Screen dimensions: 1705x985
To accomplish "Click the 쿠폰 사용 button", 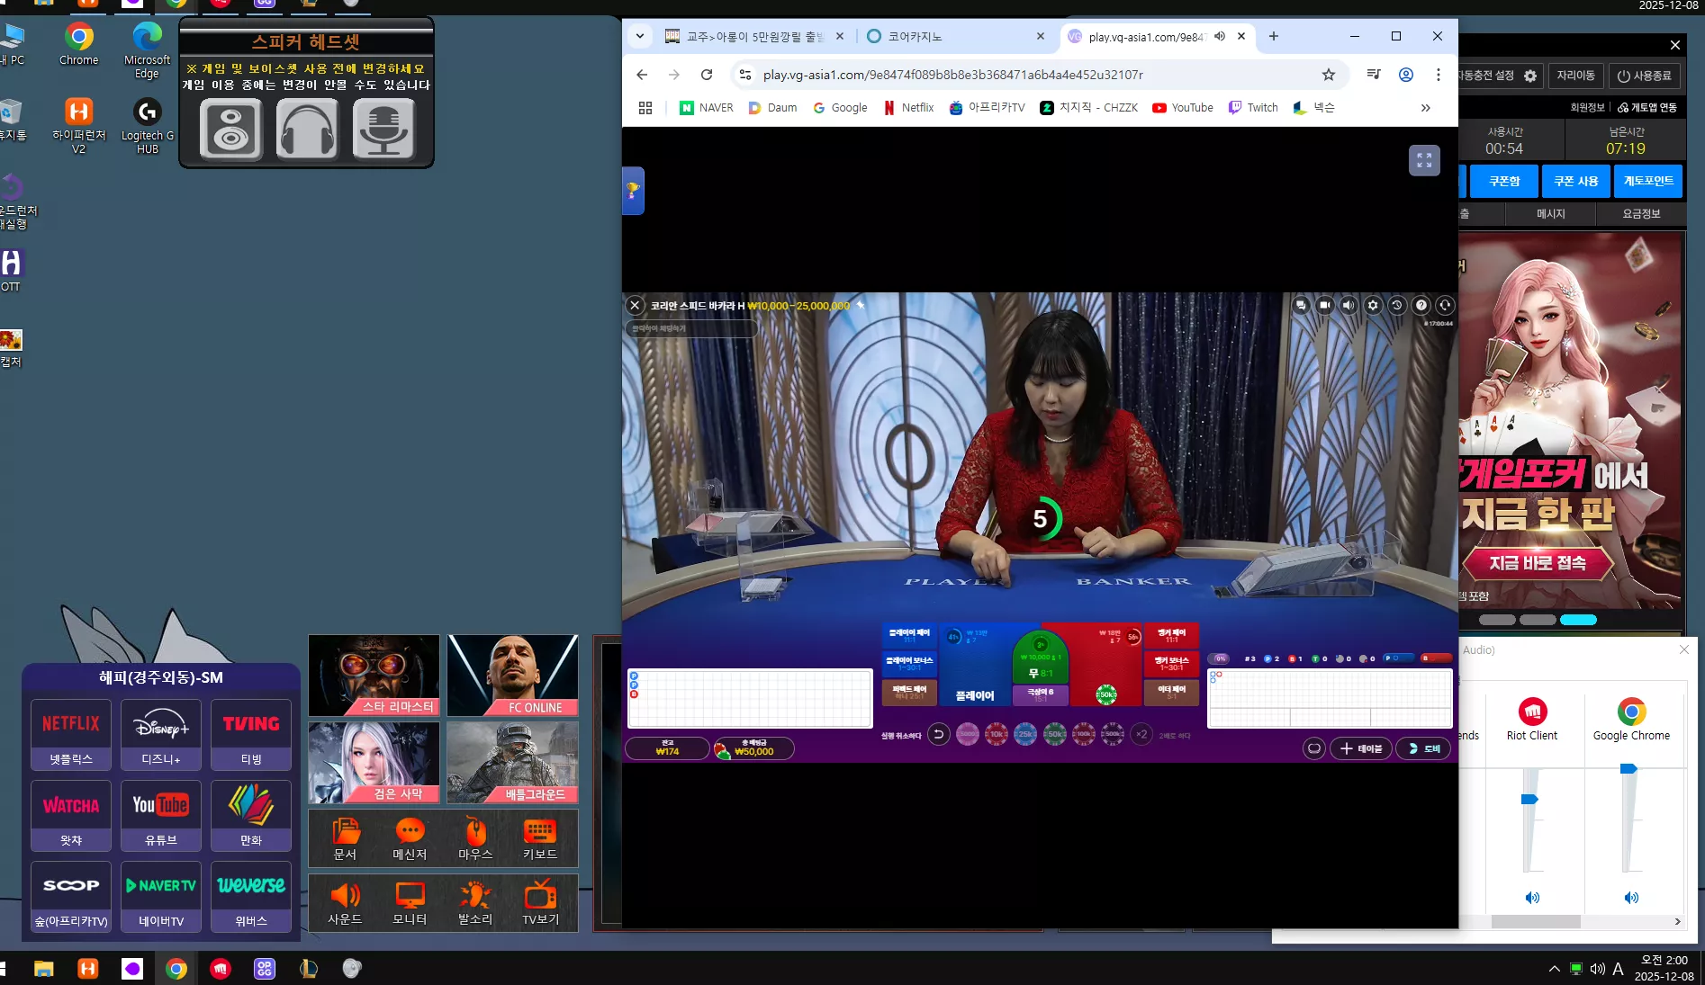I will point(1575,181).
